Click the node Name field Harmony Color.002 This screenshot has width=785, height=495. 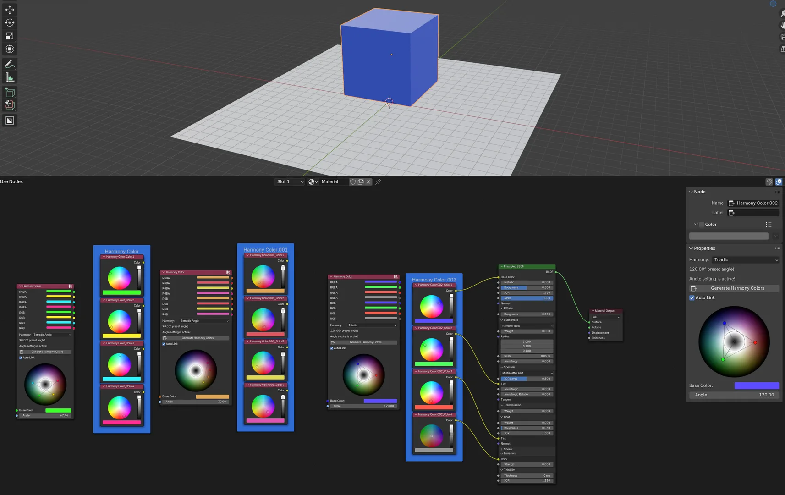pos(753,203)
